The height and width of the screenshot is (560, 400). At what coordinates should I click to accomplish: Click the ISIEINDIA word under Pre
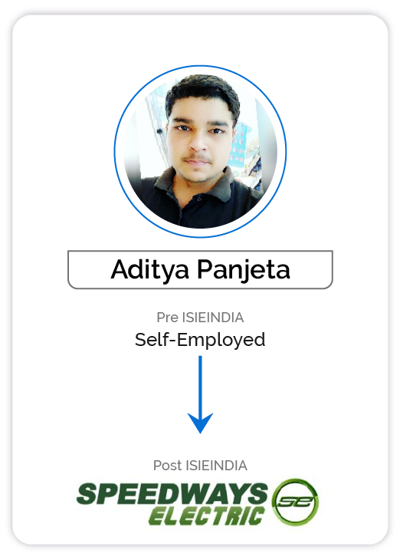pos(213,317)
